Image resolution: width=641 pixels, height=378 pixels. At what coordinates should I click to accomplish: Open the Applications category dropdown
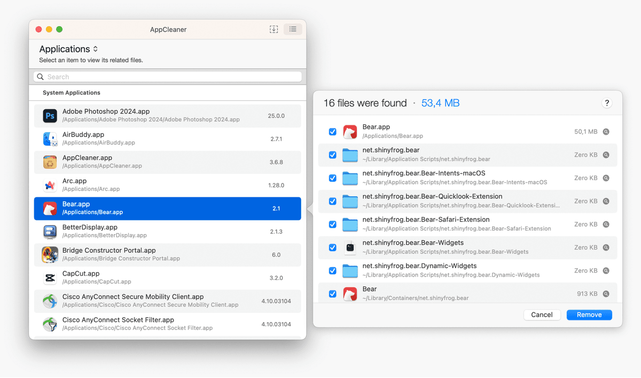point(68,49)
